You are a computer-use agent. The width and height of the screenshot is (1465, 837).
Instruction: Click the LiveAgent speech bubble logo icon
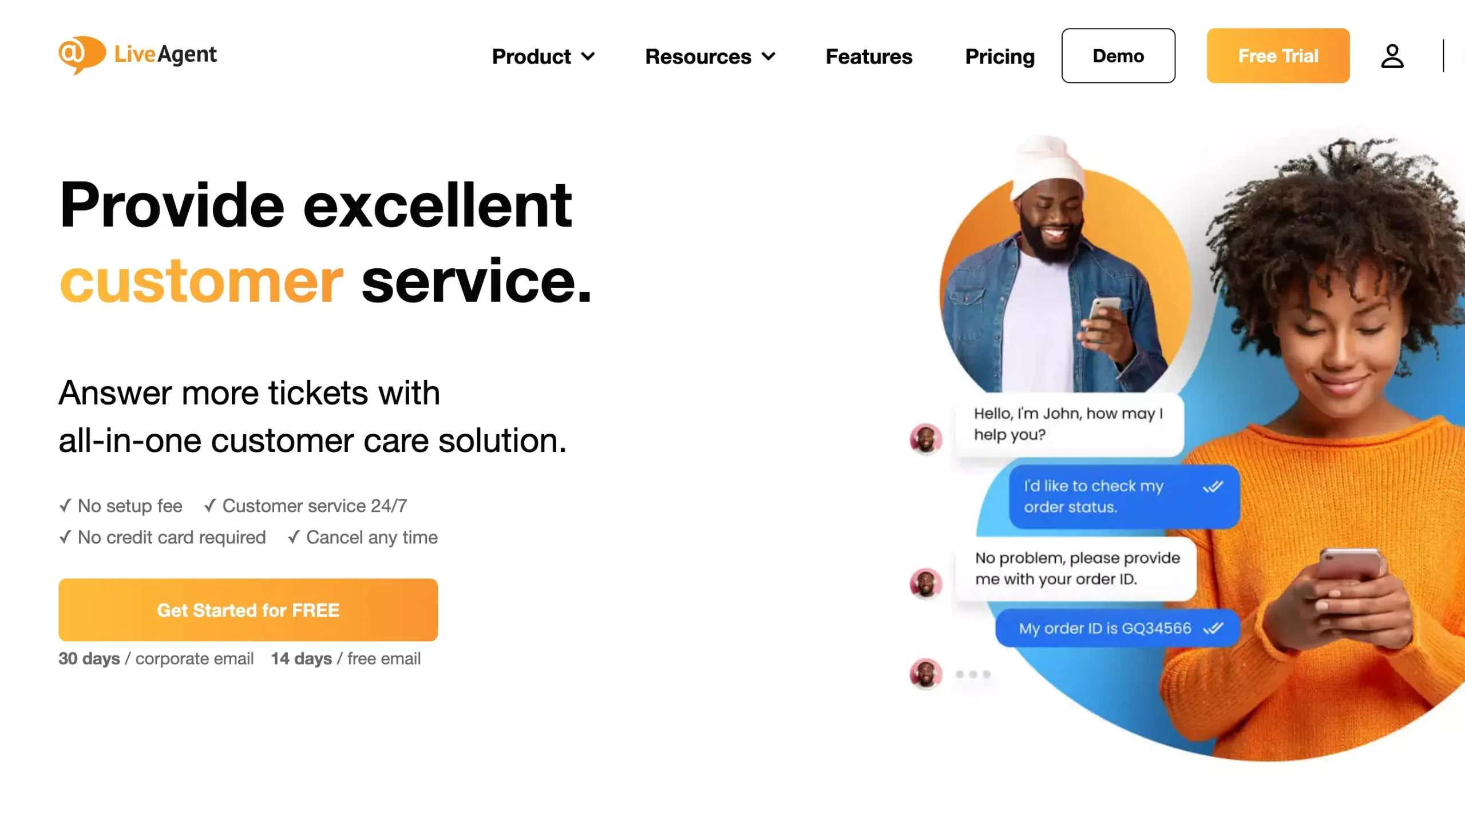pos(82,54)
